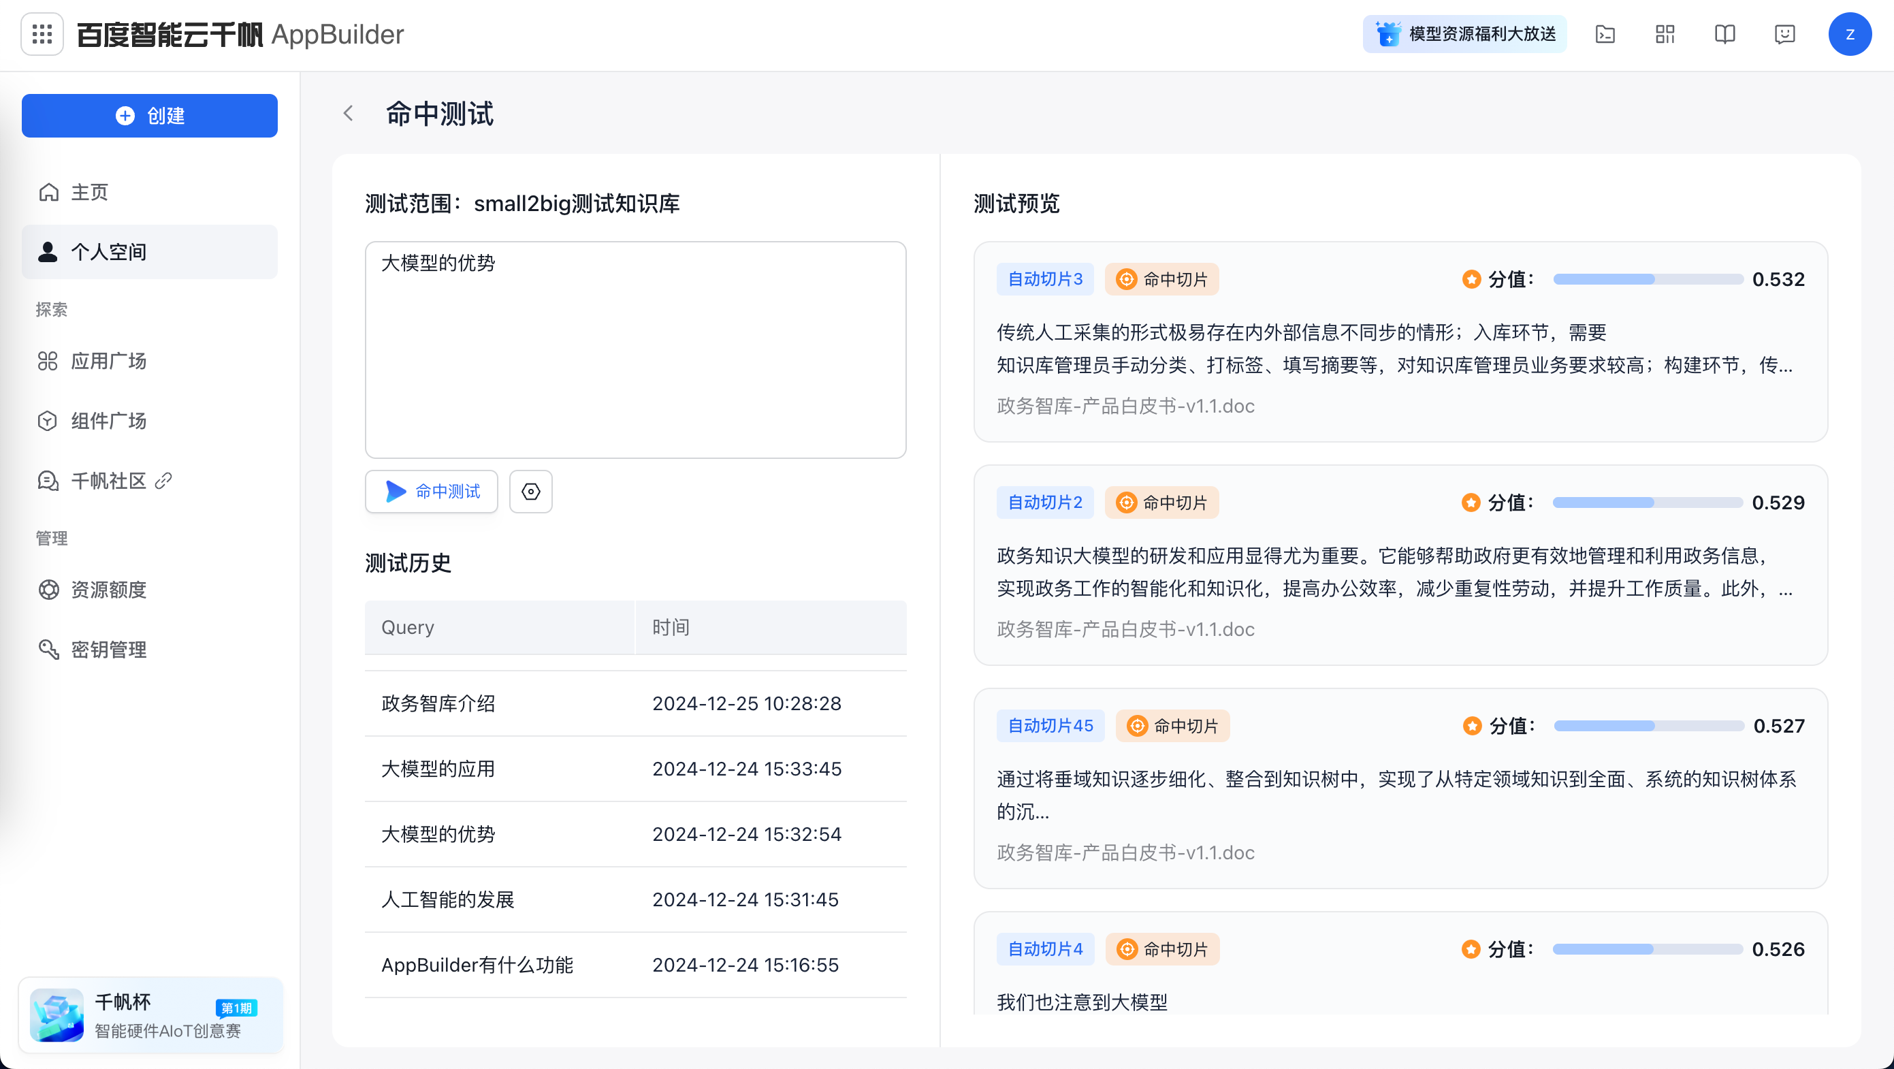Click the 应用广场 grid icon
The width and height of the screenshot is (1894, 1069).
48,361
